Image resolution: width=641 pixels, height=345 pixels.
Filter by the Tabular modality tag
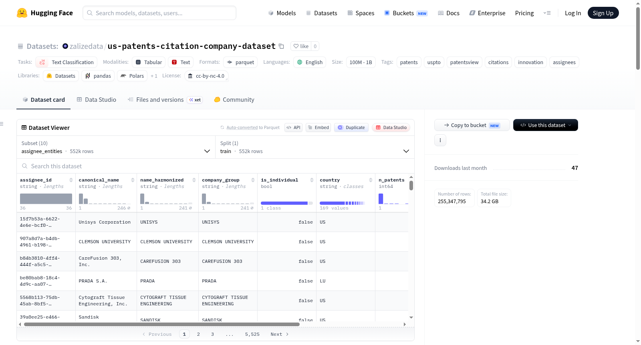click(x=149, y=62)
